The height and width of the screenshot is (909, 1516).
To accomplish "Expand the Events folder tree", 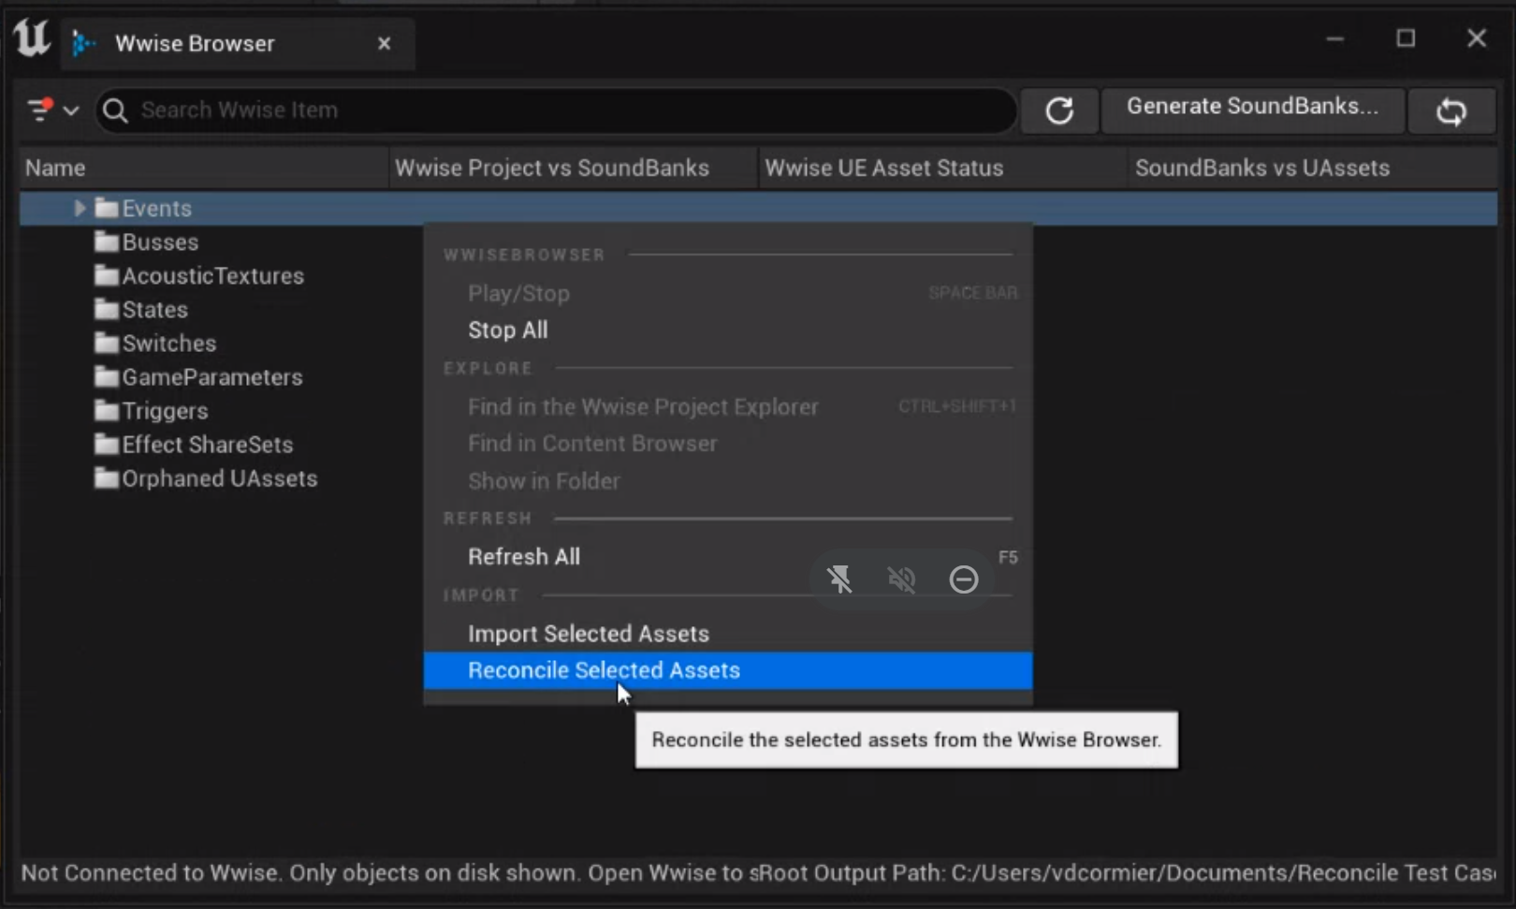I will point(79,208).
